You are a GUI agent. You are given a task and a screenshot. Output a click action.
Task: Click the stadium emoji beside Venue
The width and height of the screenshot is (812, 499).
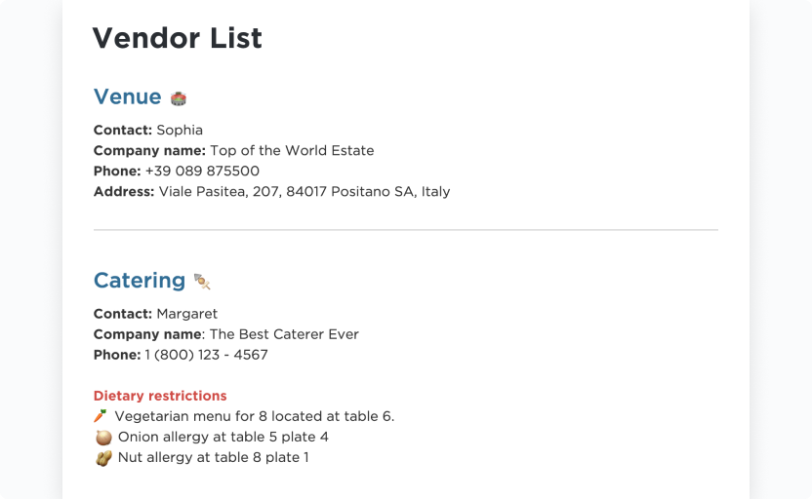(x=179, y=98)
